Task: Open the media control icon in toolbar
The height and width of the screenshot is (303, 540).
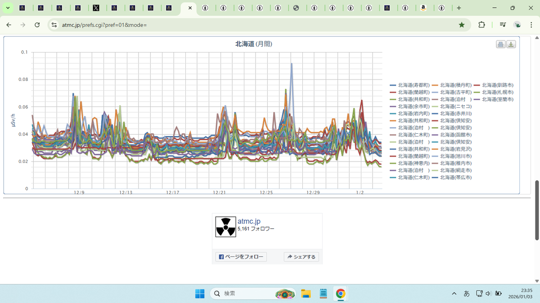Action: (x=503, y=25)
